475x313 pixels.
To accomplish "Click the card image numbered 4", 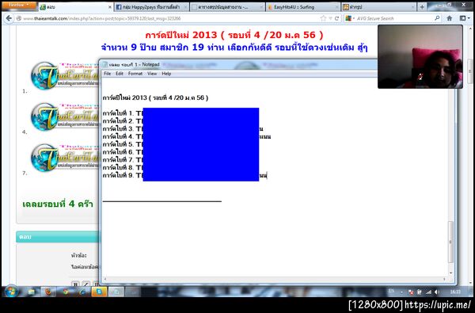I will coord(65,116).
